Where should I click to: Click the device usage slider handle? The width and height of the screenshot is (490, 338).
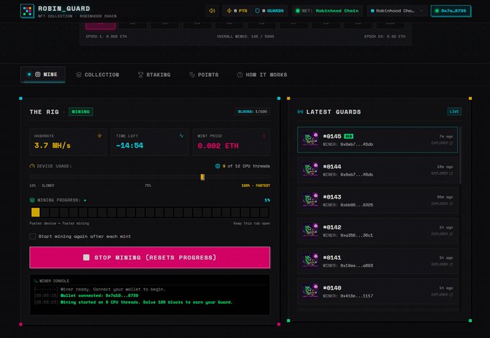point(202,177)
